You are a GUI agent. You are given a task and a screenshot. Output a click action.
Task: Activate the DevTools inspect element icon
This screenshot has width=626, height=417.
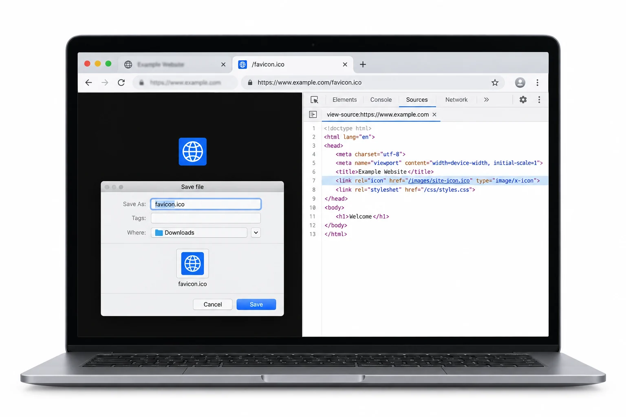click(314, 100)
